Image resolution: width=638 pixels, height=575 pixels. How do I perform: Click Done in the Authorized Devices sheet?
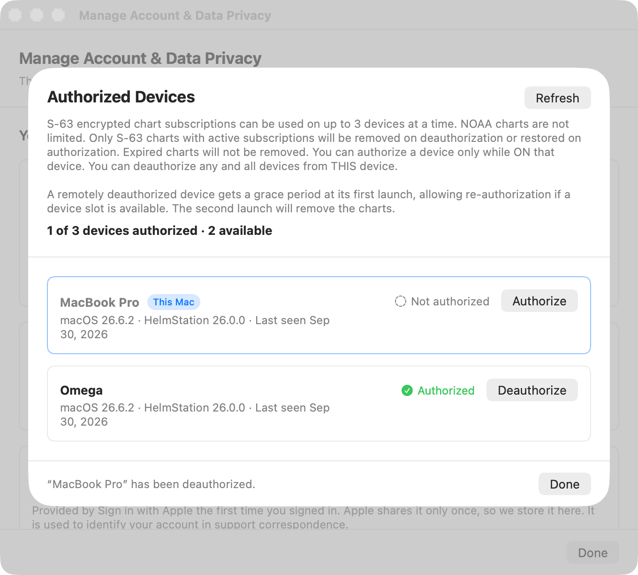(564, 484)
